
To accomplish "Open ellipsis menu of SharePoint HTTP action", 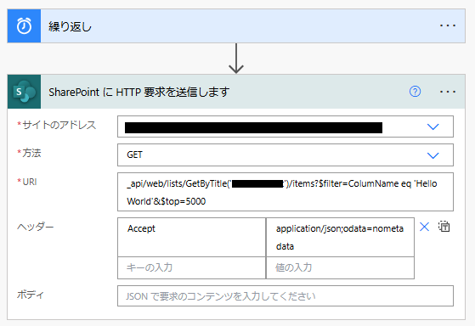I will 448,92.
